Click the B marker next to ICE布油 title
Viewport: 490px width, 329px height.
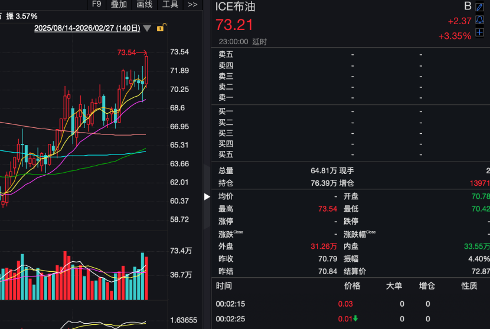coord(468,6)
